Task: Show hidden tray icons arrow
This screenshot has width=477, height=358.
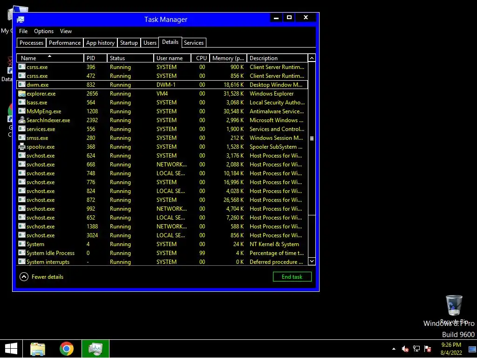Action: tap(394, 349)
